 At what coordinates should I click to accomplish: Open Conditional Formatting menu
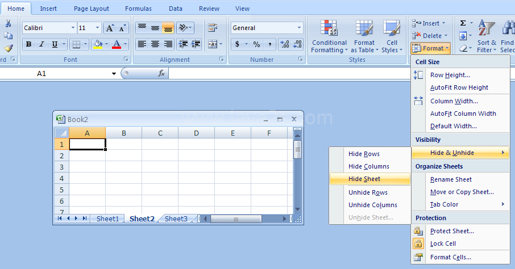(x=329, y=36)
